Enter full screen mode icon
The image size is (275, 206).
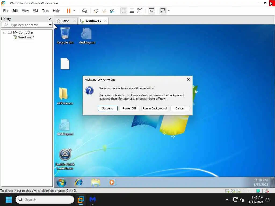pos(140,11)
